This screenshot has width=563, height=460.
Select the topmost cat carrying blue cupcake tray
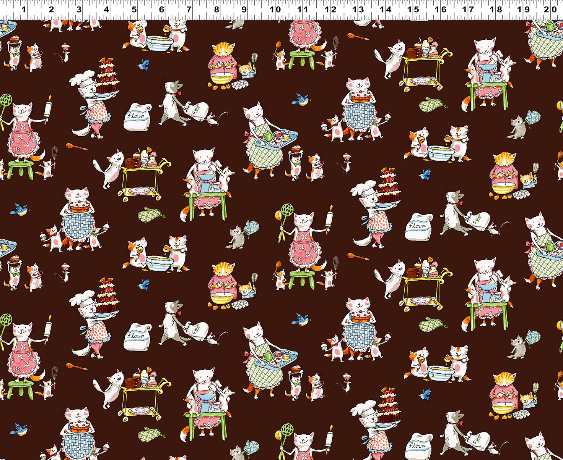point(264,141)
